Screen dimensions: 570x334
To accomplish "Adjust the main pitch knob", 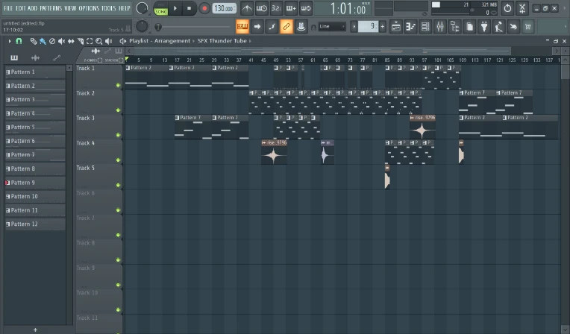I will (x=142, y=26).
